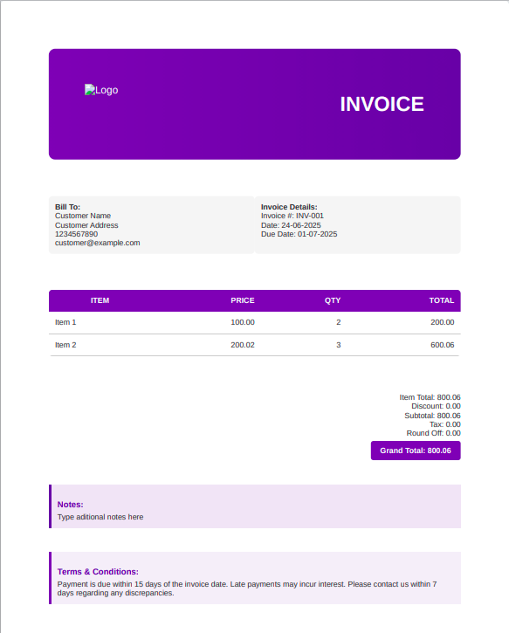The width and height of the screenshot is (509, 633).
Task: Click the ITEM column header
Action: coord(100,300)
